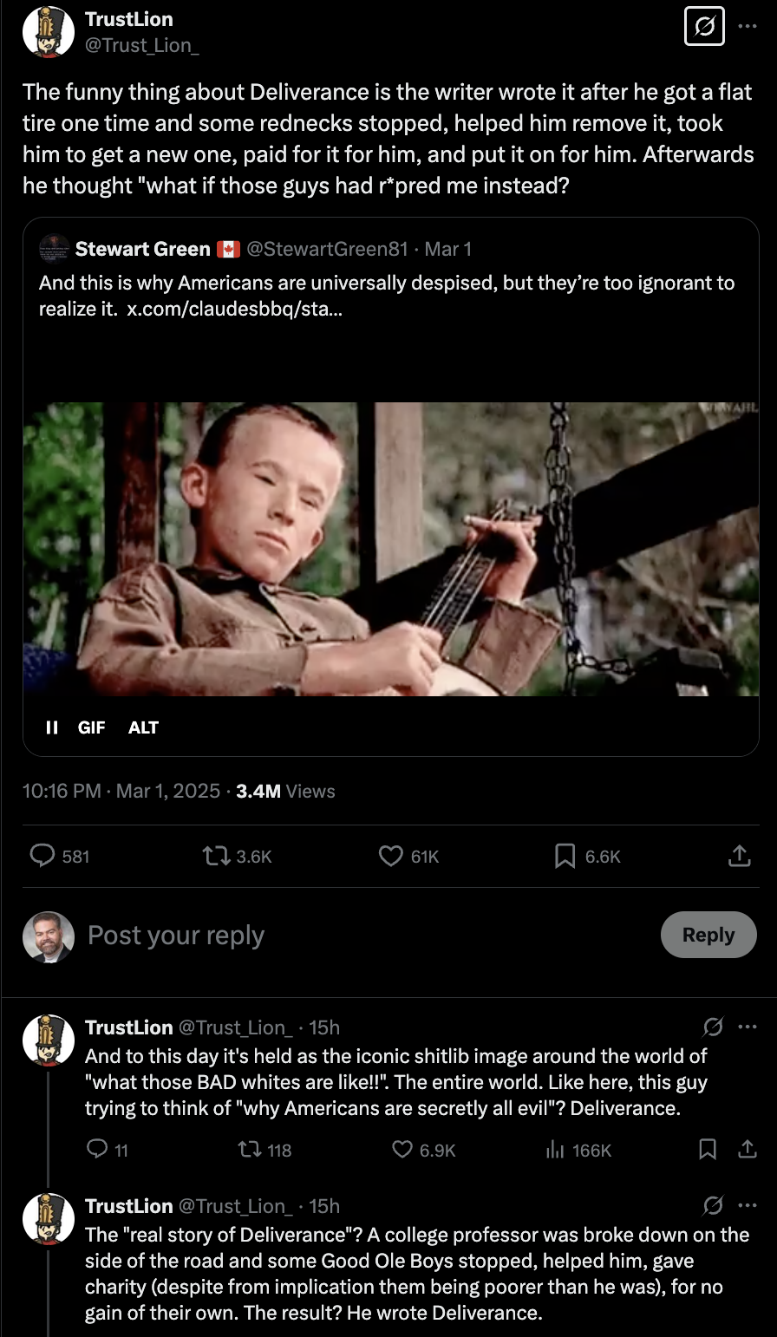Click the reply bubble icon showing 581
Image resolution: width=777 pixels, height=1337 pixels.
pos(43,856)
